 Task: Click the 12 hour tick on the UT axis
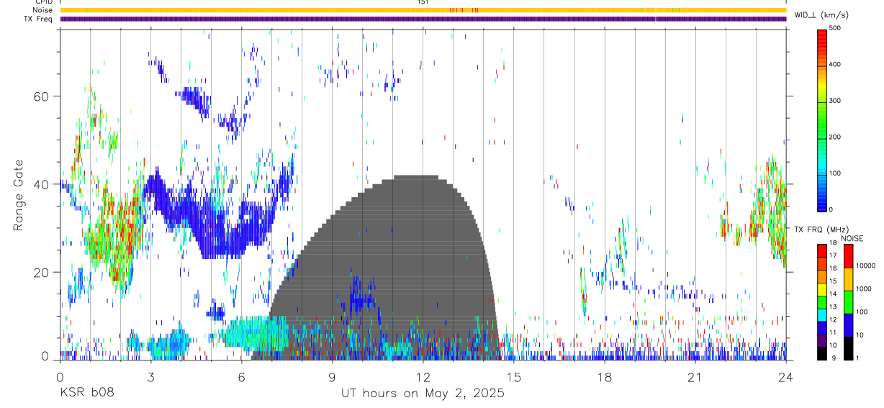click(423, 377)
